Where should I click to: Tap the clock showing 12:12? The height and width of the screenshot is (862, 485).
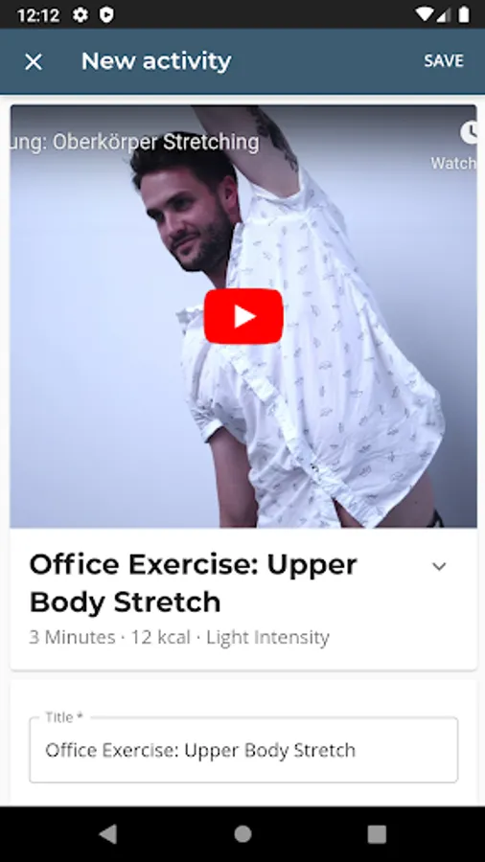click(38, 14)
